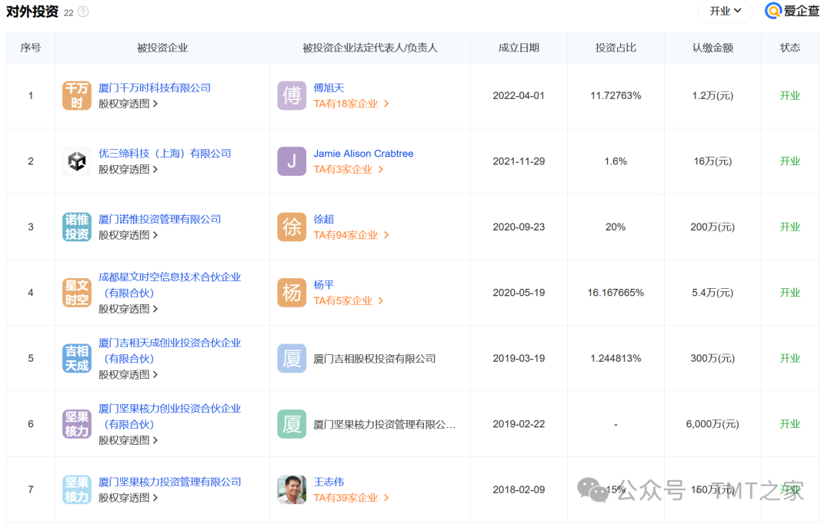831x524 pixels.
Task: Click the 爱企查 logo
Action: pos(792,11)
